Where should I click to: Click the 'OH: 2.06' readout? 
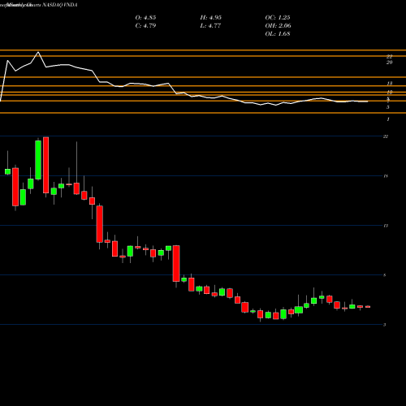pos(279,26)
